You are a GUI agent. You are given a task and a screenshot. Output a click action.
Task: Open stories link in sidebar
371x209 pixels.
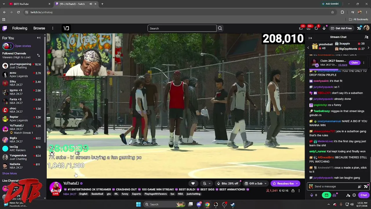point(23,46)
